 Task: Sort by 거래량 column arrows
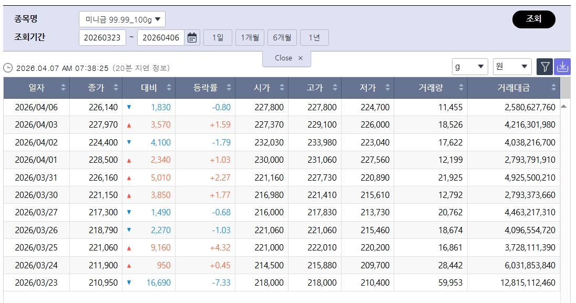pos(461,87)
